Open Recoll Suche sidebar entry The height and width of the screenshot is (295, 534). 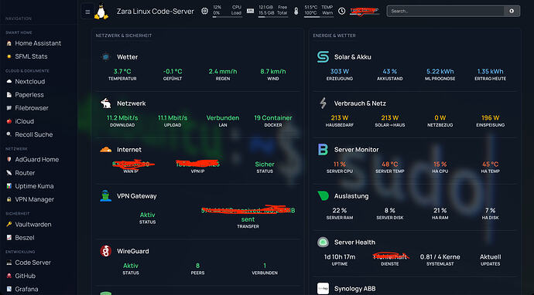click(29, 134)
